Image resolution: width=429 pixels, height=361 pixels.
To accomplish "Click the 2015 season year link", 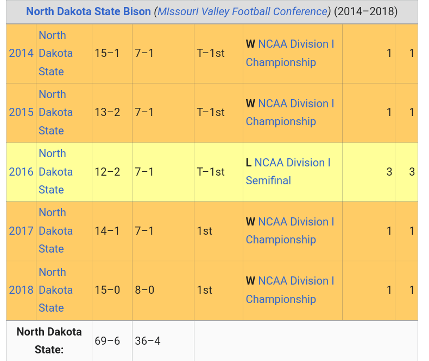I will [x=21, y=112].
